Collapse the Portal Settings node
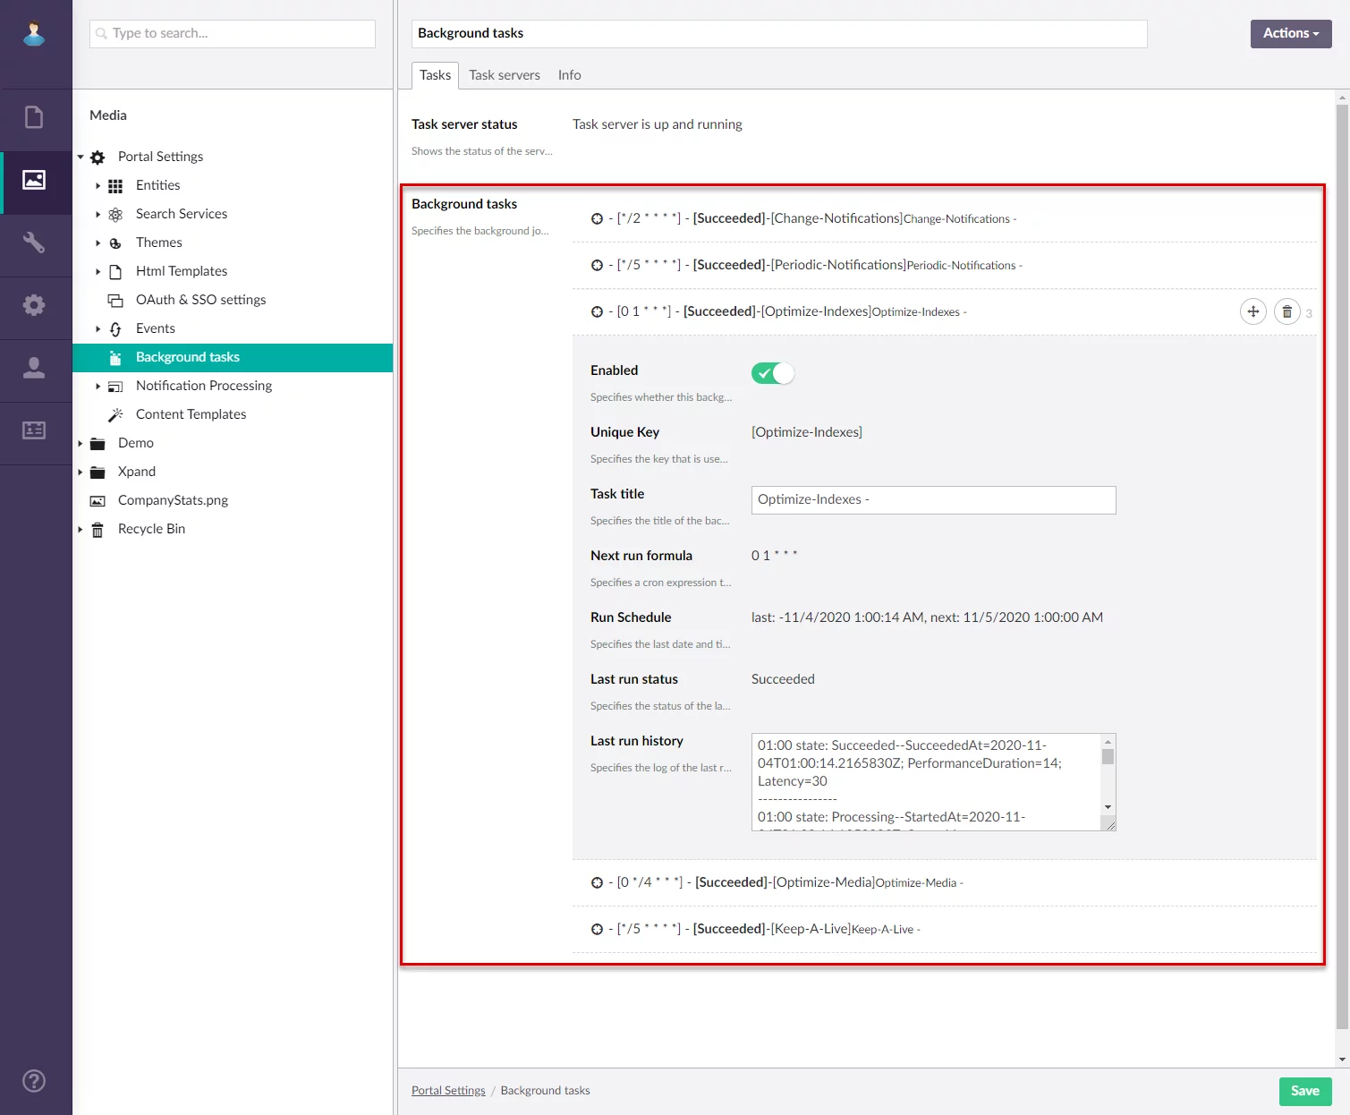 click(x=81, y=157)
